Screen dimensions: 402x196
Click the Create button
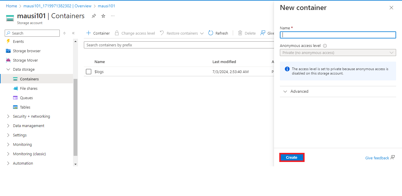click(x=292, y=158)
